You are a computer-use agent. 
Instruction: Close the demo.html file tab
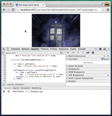coord(17,53)
